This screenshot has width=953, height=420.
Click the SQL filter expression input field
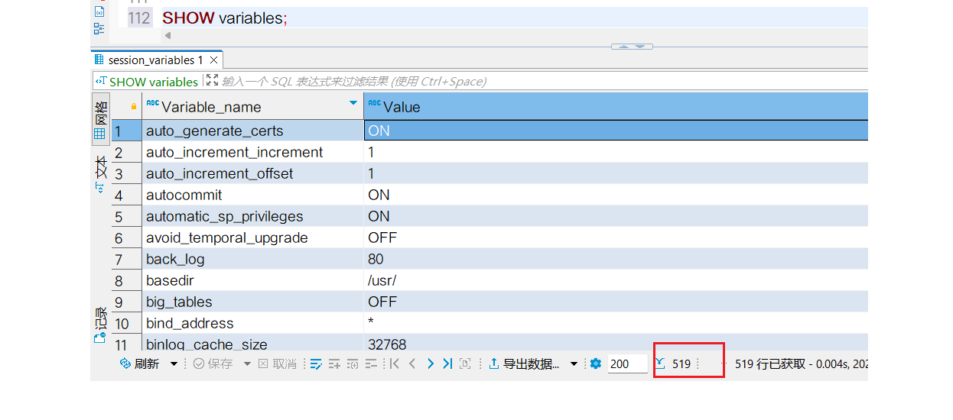543,82
